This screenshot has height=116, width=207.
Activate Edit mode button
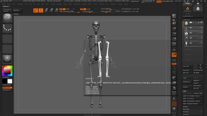coord(36,10)
